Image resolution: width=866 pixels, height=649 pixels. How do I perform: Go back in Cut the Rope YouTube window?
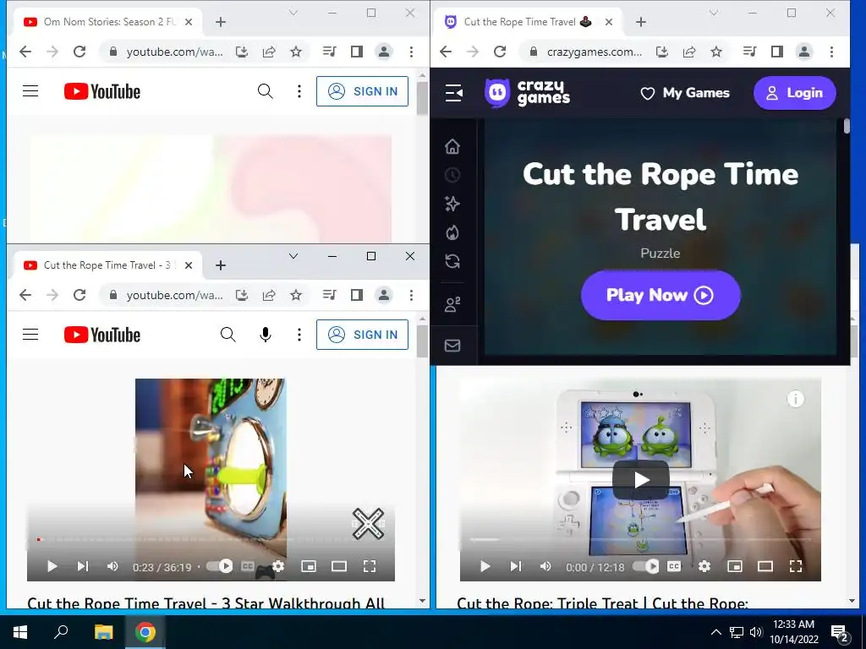pyautogui.click(x=25, y=295)
